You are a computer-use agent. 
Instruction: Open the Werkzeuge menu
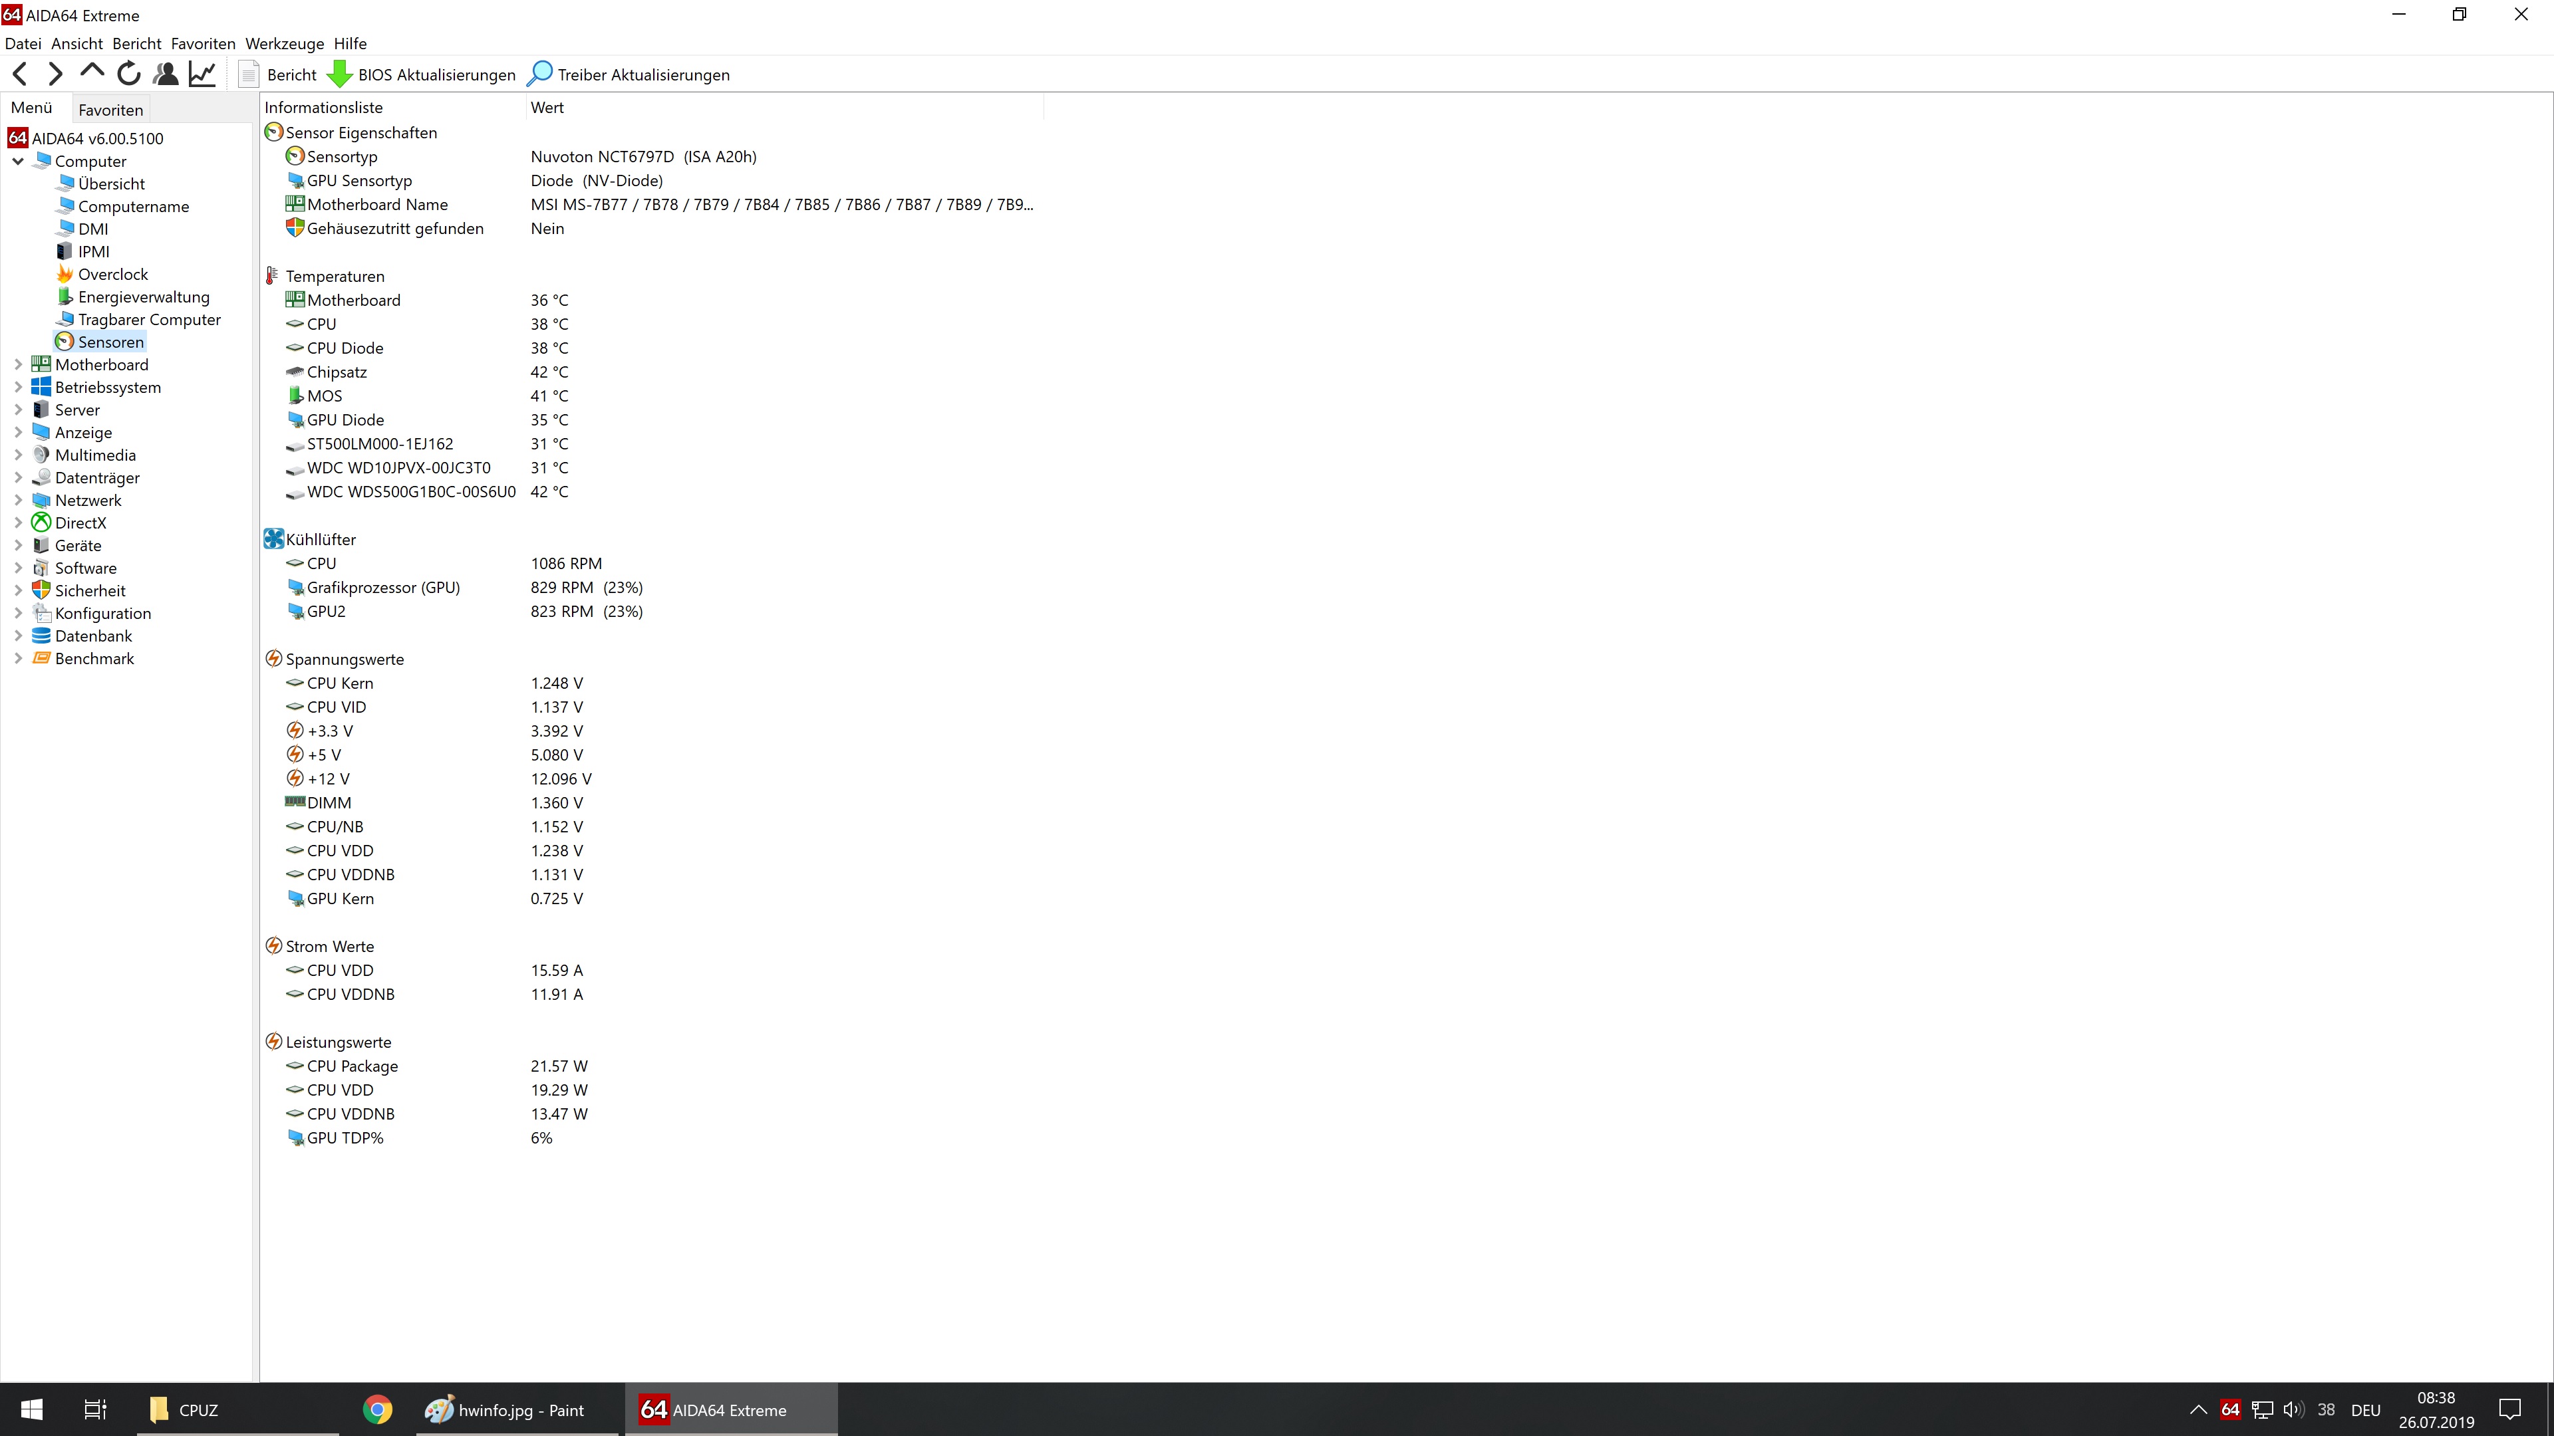[285, 44]
